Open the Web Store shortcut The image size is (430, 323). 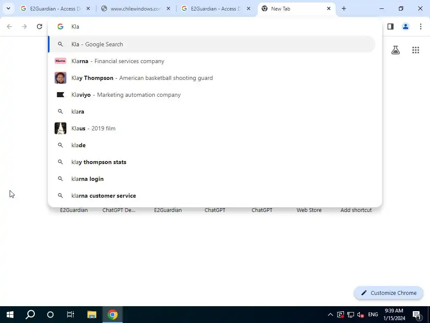pyautogui.click(x=309, y=210)
